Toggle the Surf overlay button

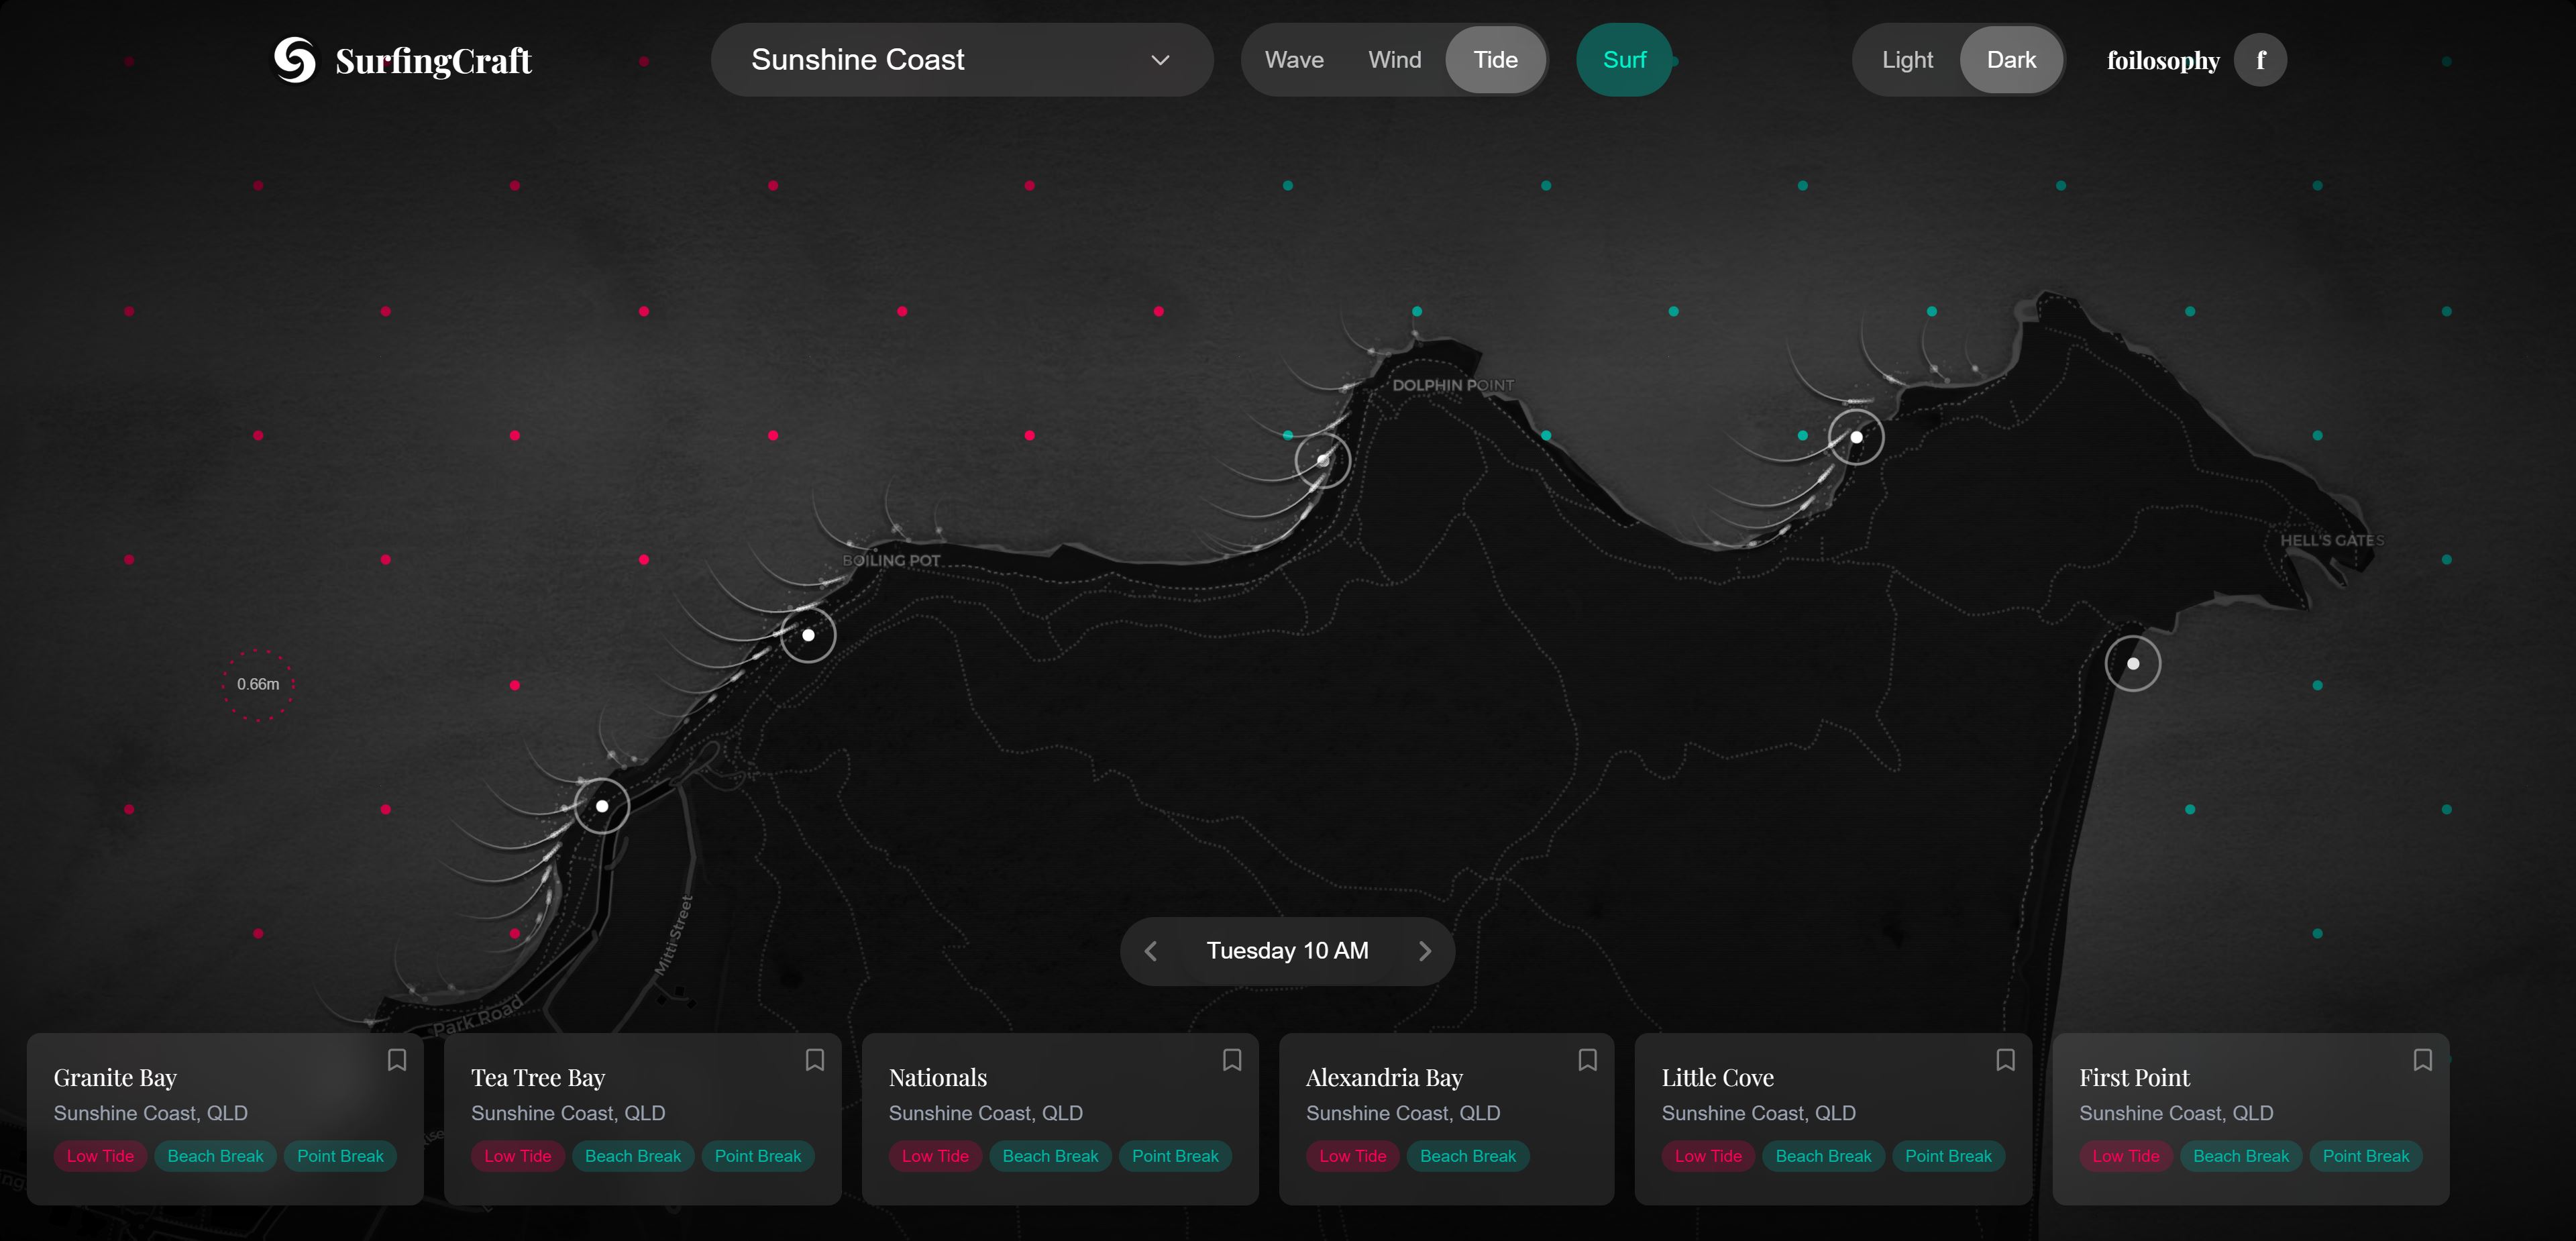coord(1624,60)
